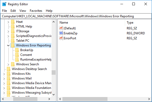This screenshot has height=102, width=152.
Task: Select the EnableZip value name
Action: coord(71,33)
